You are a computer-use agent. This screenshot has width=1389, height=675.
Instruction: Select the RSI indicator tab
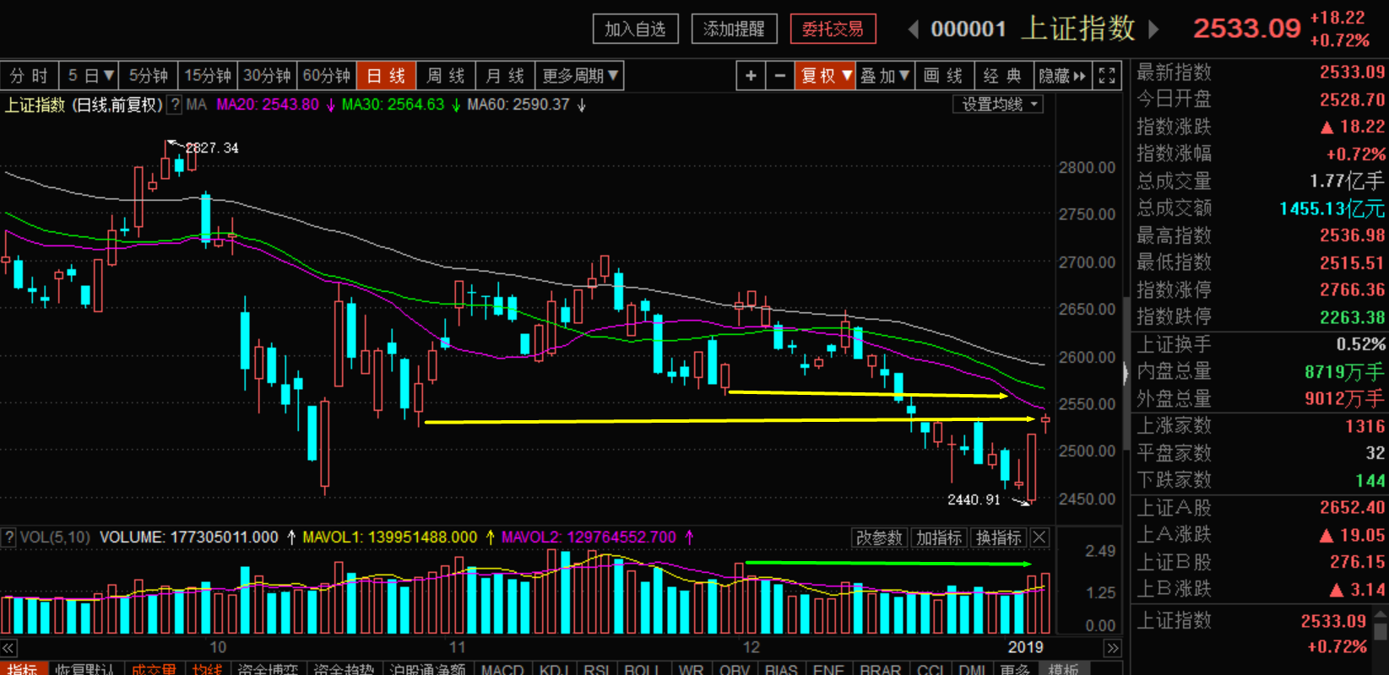point(596,669)
